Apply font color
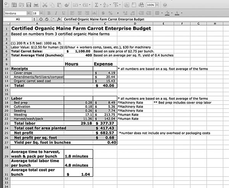 (x=177, y=13)
